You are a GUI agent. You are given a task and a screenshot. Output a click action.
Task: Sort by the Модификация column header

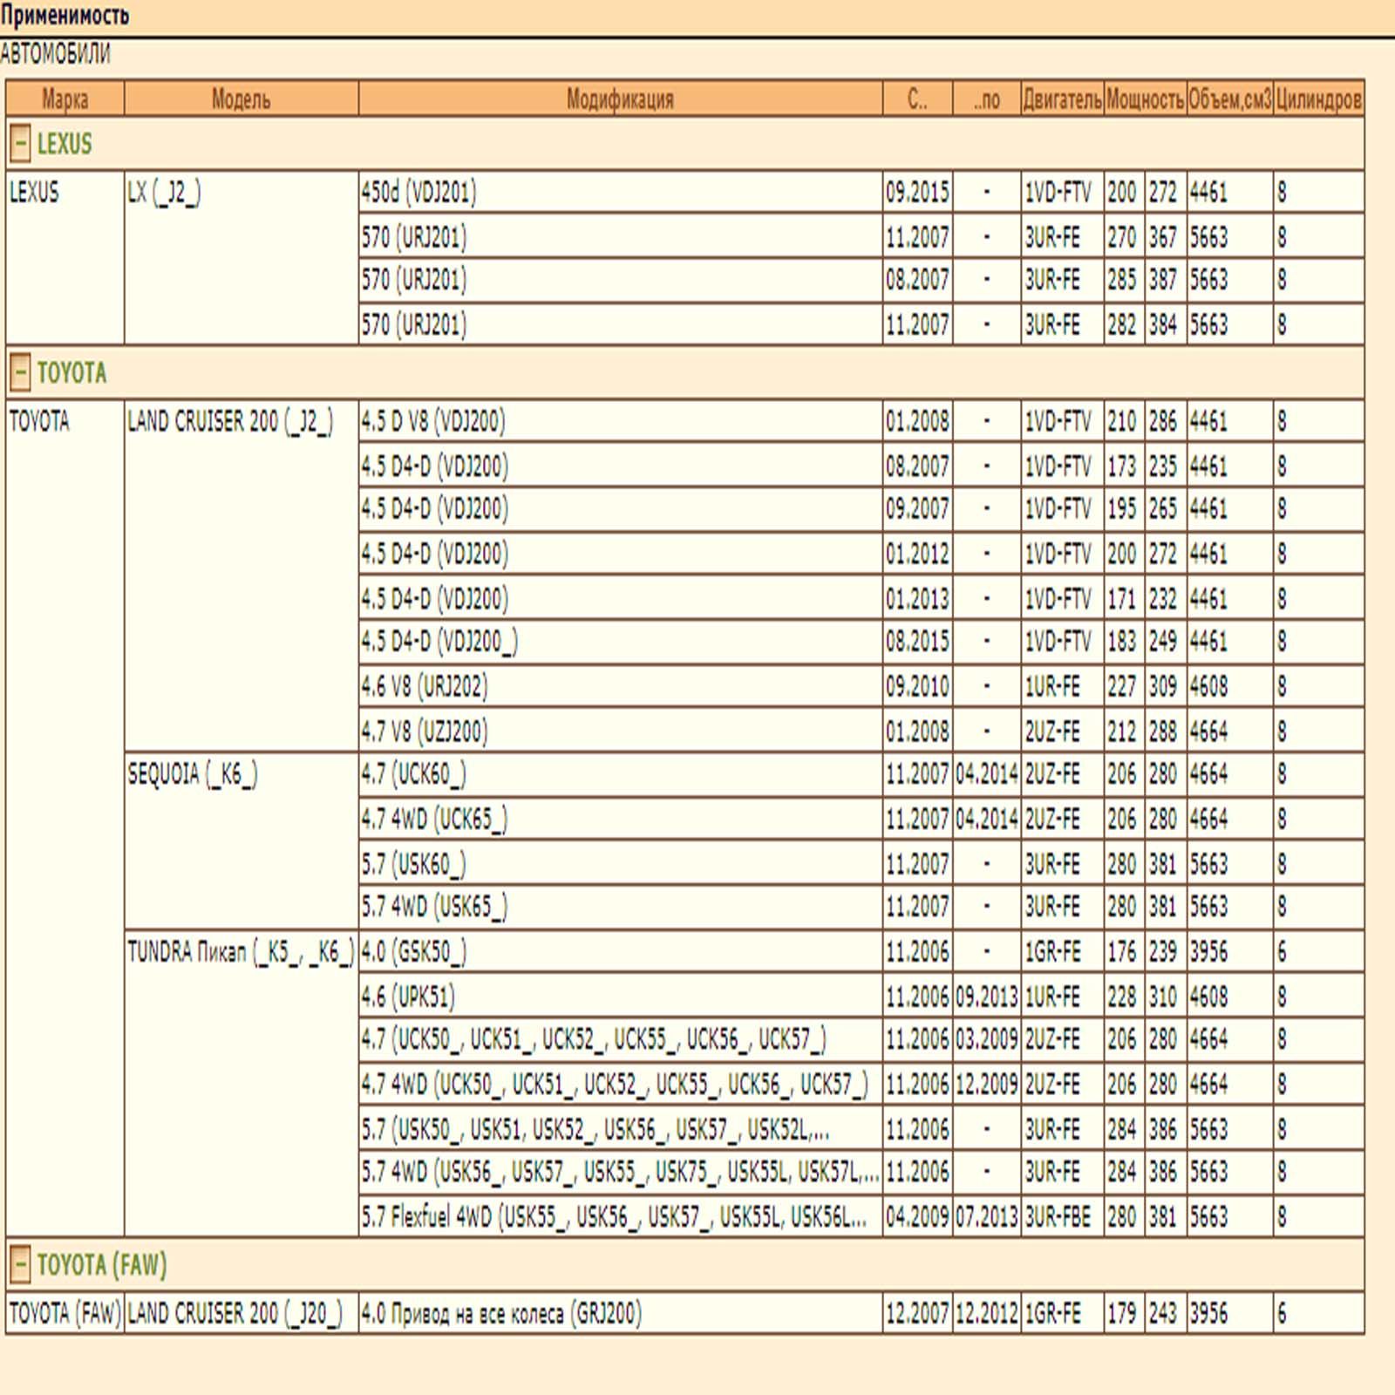pos(620,99)
